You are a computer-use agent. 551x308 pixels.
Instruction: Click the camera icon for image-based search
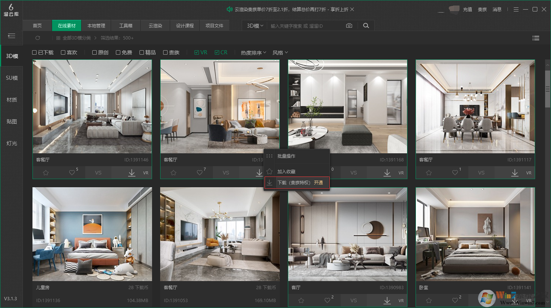[x=349, y=25]
